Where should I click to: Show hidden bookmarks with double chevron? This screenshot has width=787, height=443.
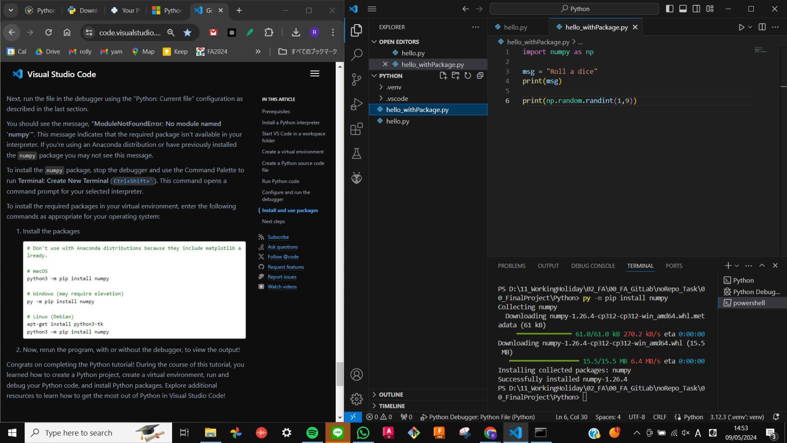[x=258, y=51]
